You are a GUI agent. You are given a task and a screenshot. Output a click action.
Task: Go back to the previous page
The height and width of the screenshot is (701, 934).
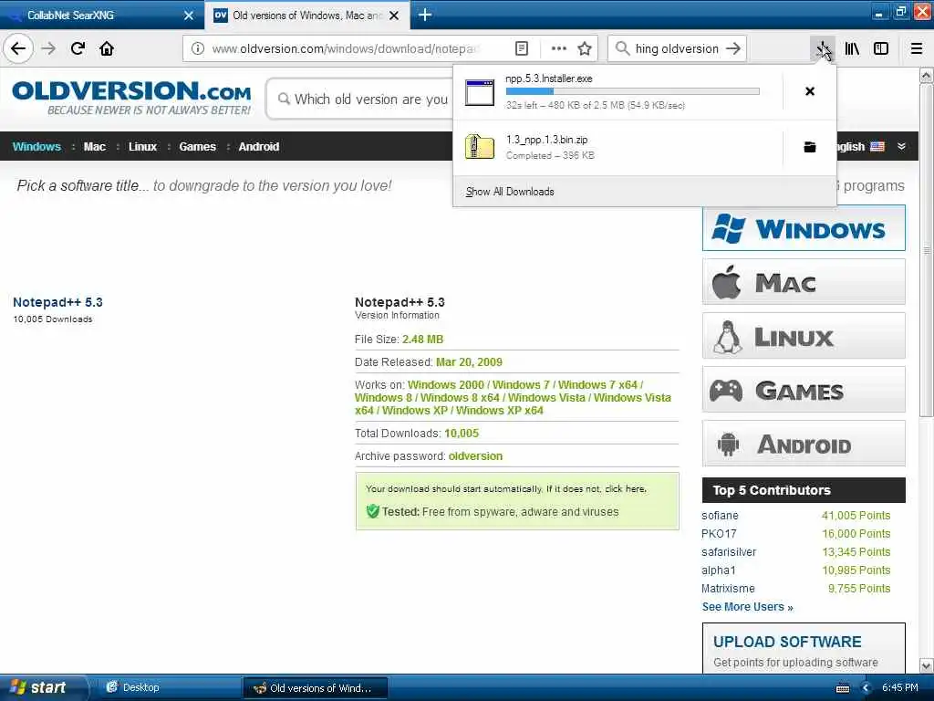click(x=18, y=48)
